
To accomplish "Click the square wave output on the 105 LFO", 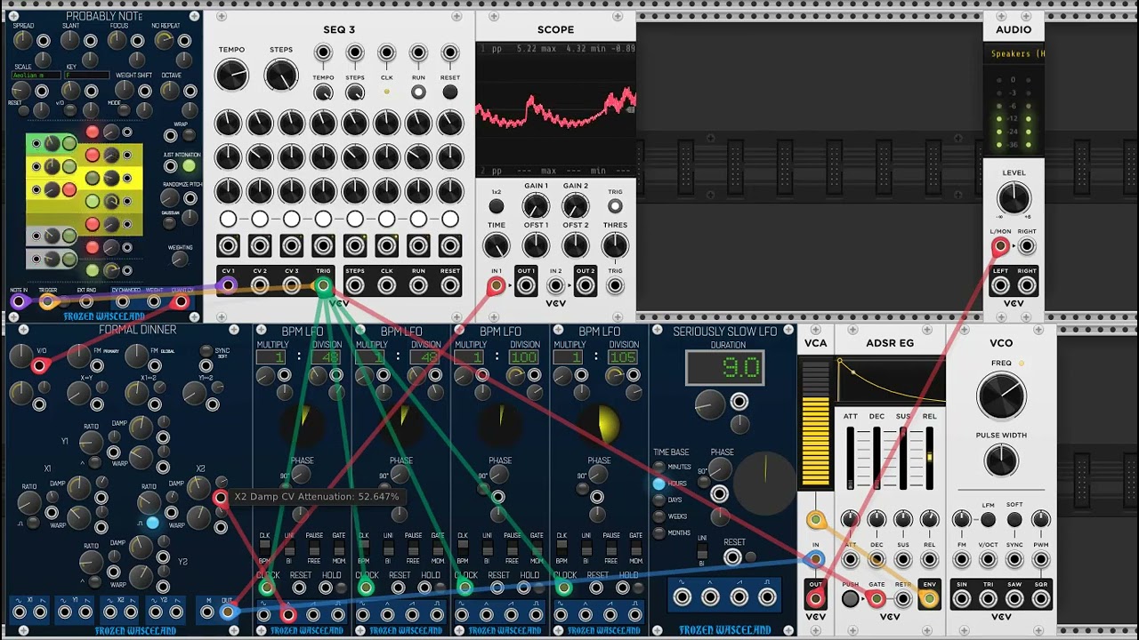I will pyautogui.click(x=634, y=614).
